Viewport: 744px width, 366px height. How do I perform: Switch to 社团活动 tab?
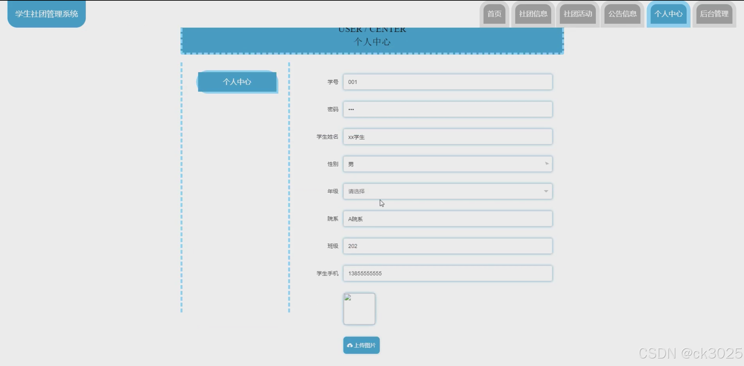click(x=578, y=14)
